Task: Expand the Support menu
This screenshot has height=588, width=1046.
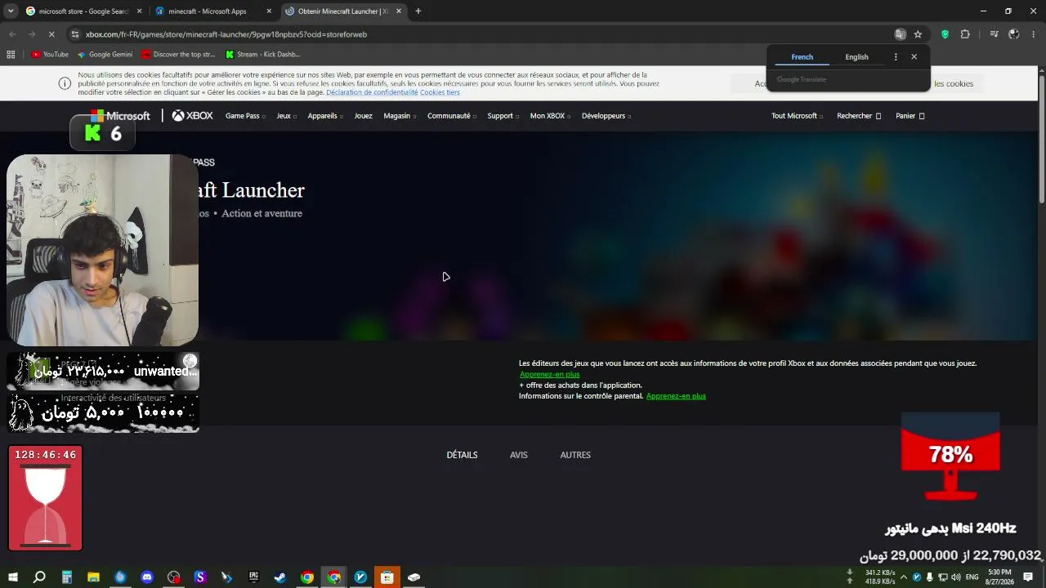Action: pos(503,116)
